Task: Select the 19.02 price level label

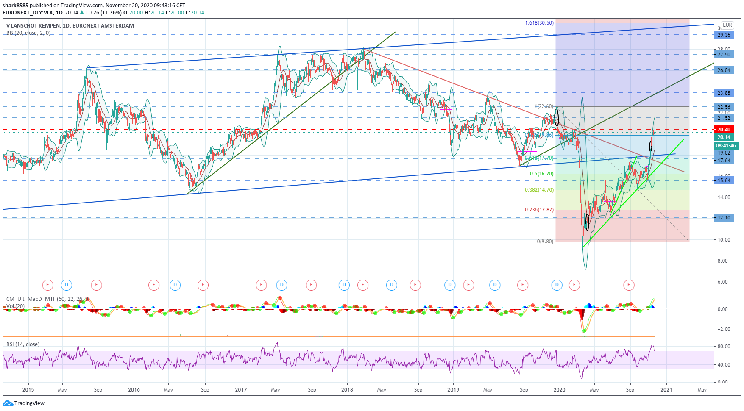Action: 724,153
